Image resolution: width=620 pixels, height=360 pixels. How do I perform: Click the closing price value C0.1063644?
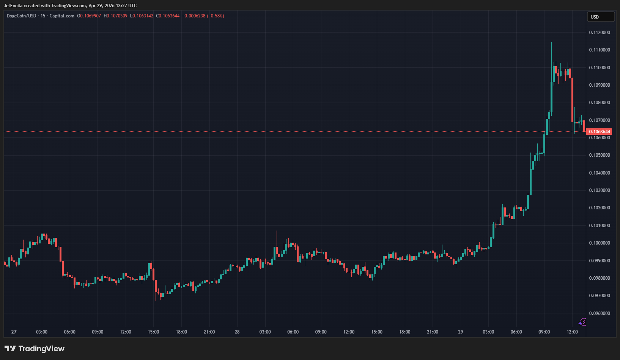(168, 16)
